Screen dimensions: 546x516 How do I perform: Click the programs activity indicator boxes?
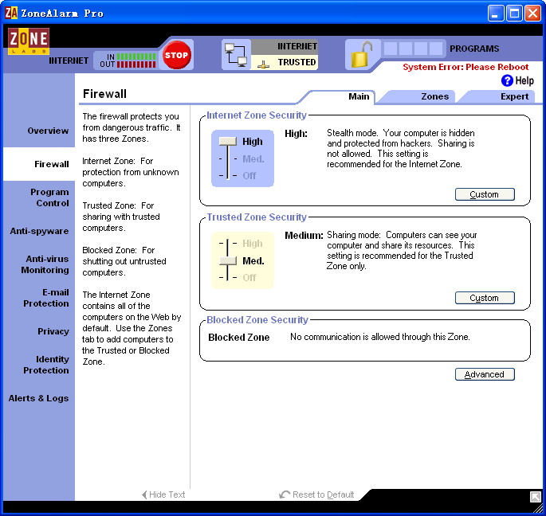click(x=413, y=49)
